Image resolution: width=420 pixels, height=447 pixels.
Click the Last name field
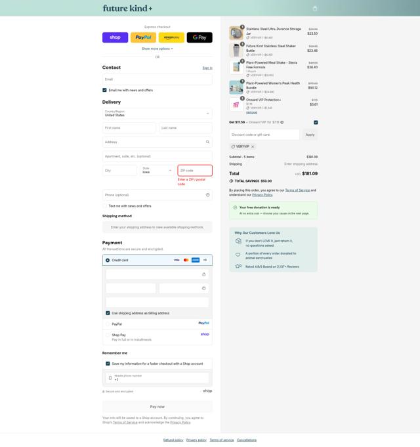tap(186, 128)
